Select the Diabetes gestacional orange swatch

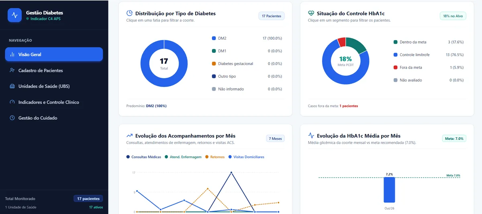pyautogui.click(x=214, y=64)
